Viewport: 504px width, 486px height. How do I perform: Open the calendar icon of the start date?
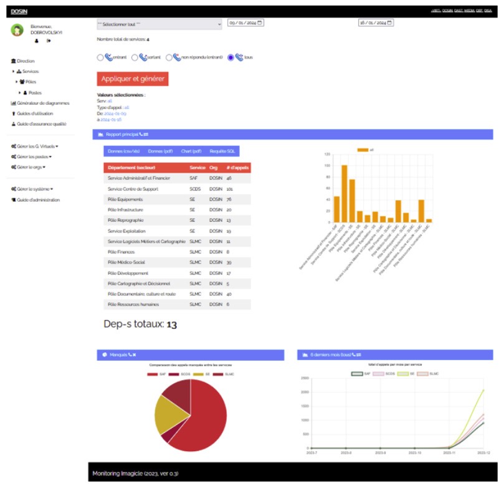(260, 22)
